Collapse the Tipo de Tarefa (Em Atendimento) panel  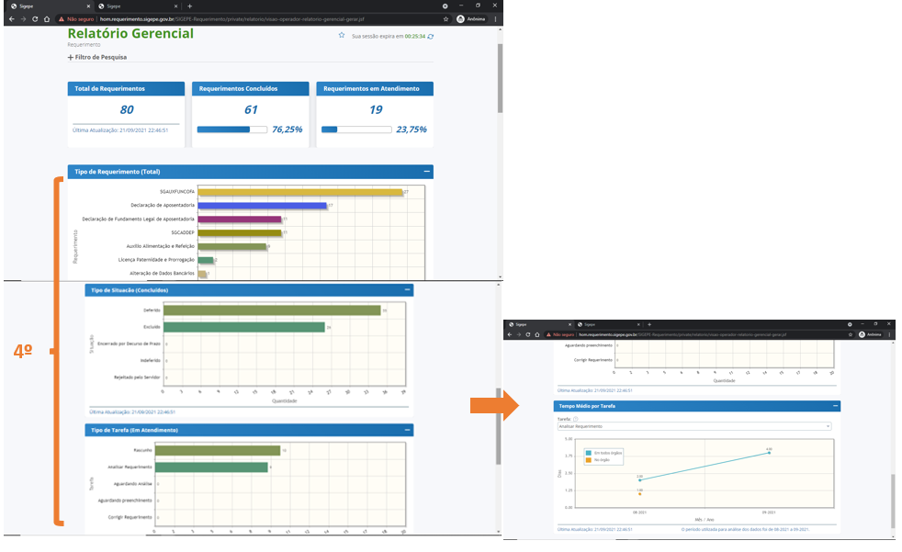[x=407, y=430]
